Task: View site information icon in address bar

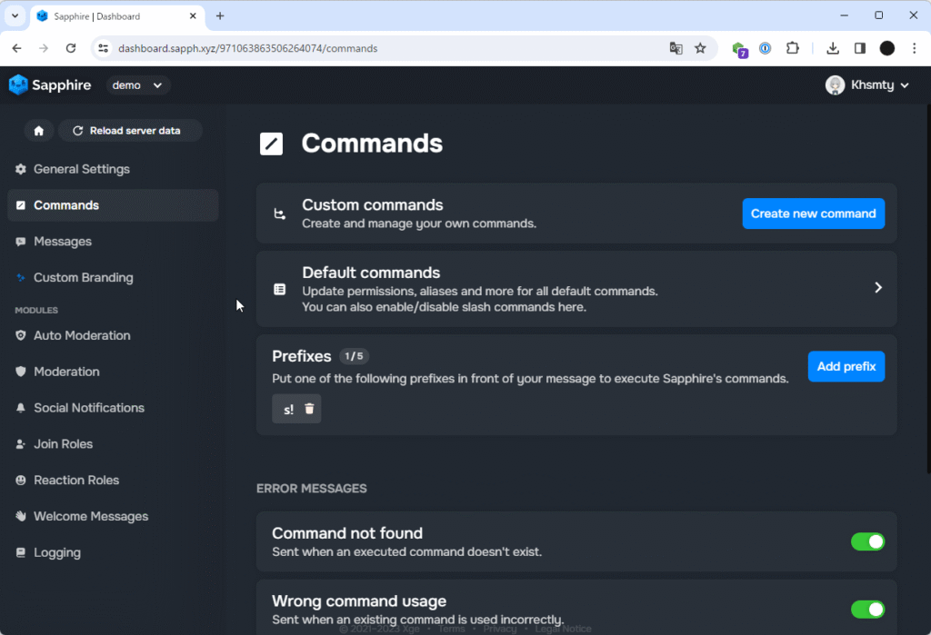Action: click(x=104, y=48)
